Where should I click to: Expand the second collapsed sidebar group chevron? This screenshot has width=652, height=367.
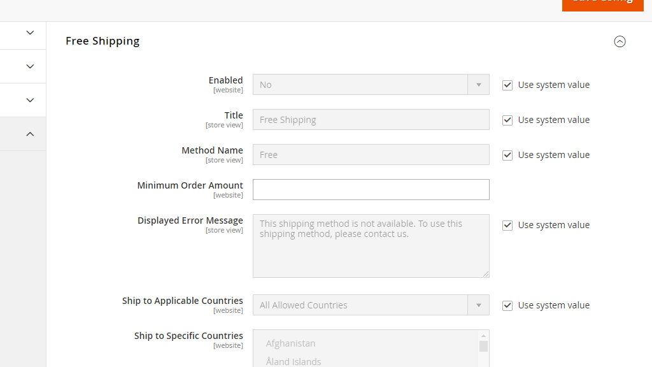(30, 66)
